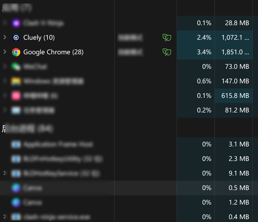Click the 615.8 MB memory cell
258x222 pixels.
(x=235, y=96)
